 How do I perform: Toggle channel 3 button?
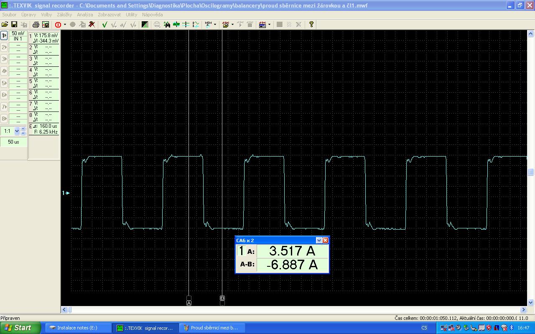click(x=4, y=59)
